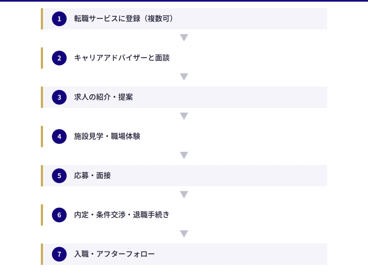The image size is (368, 273).
Task: Click the number 5 step circle
Action: [x=59, y=176]
